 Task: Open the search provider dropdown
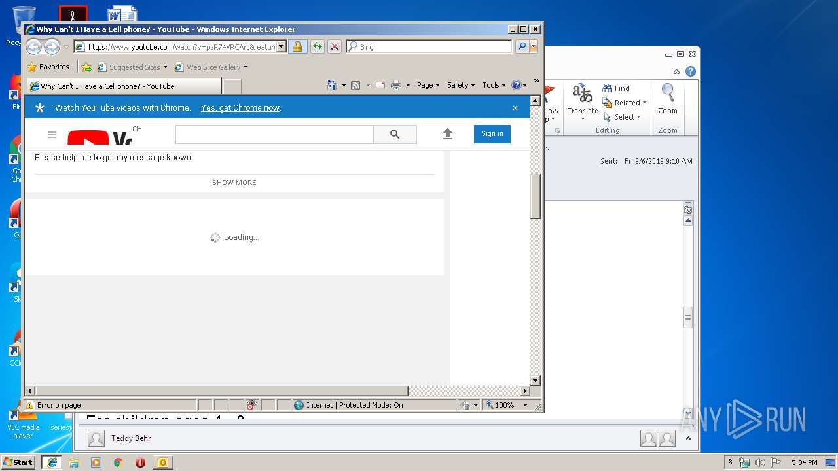(x=534, y=46)
